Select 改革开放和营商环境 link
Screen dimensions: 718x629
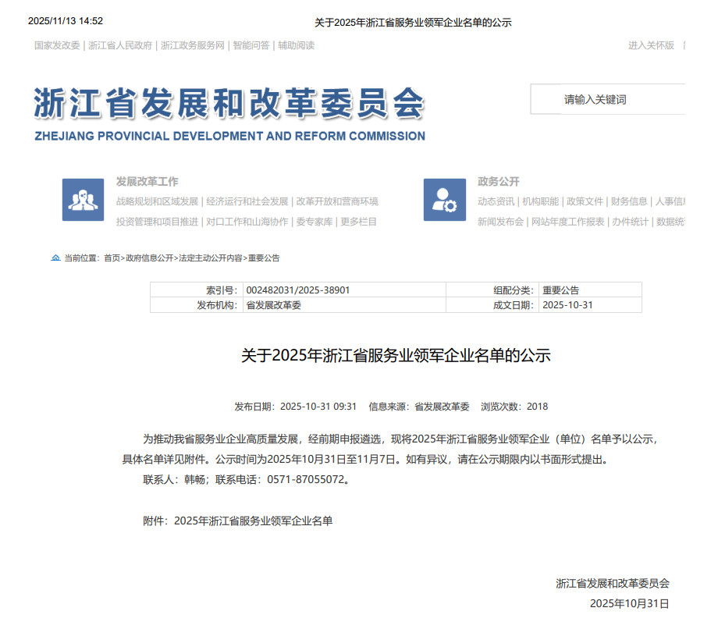point(337,201)
